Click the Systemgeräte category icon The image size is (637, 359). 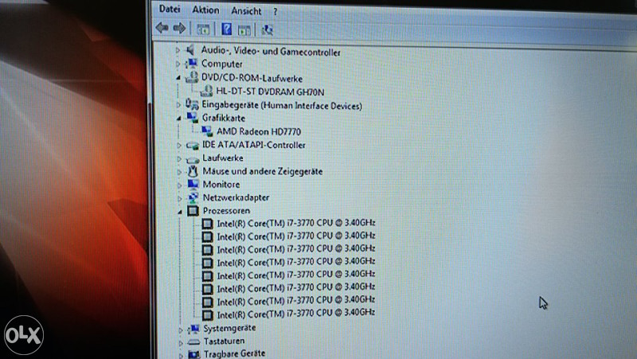tap(194, 329)
